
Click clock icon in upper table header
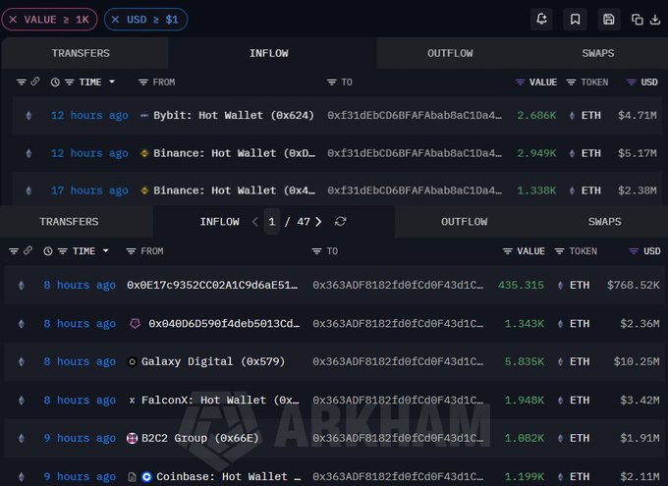tap(55, 82)
